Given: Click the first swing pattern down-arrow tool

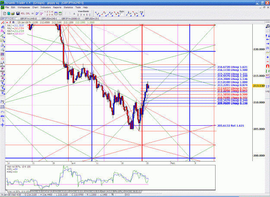Looking at the screenshot, I should click(97, 13).
